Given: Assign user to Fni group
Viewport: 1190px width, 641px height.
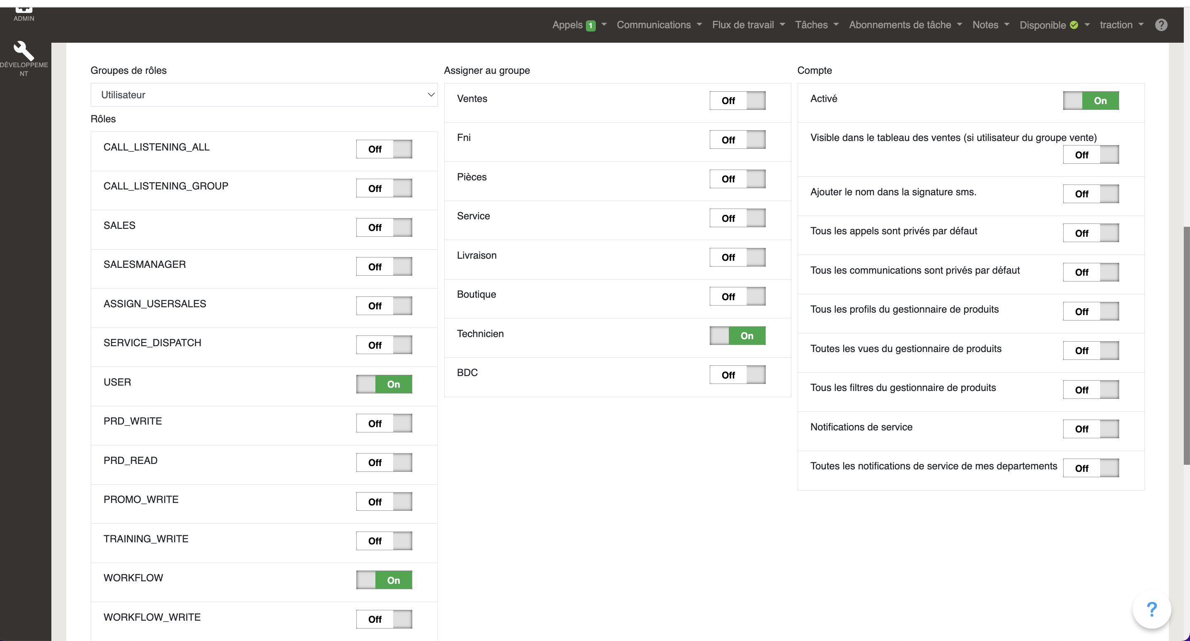Looking at the screenshot, I should click(x=737, y=140).
